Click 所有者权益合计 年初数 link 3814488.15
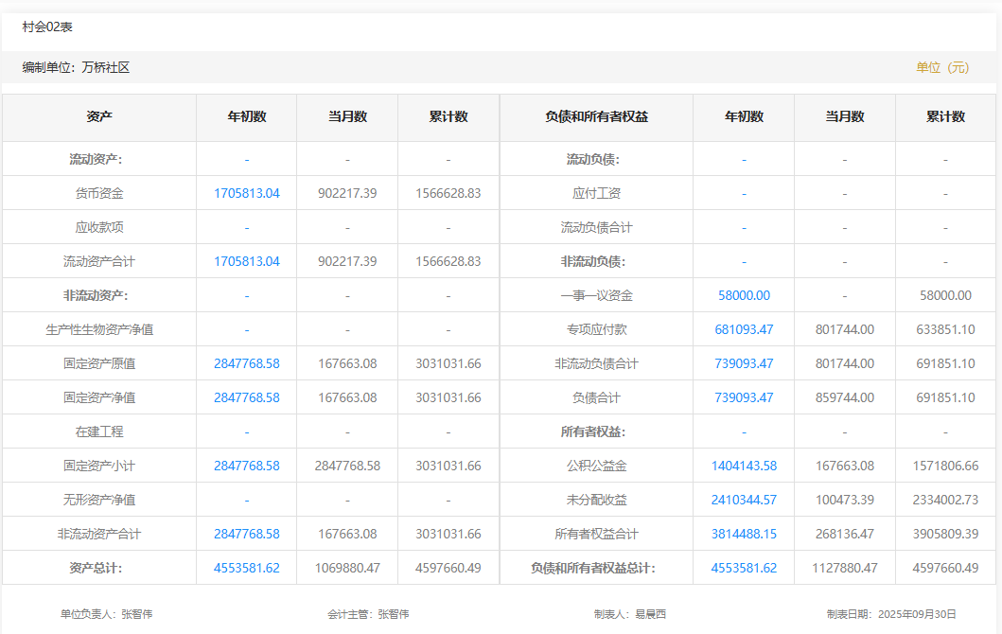The width and height of the screenshot is (1002, 634). click(744, 534)
